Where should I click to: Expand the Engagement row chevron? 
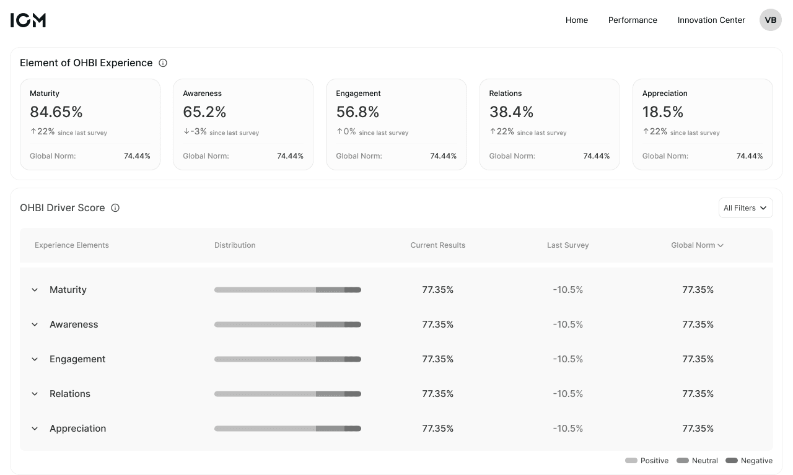pyautogui.click(x=35, y=359)
